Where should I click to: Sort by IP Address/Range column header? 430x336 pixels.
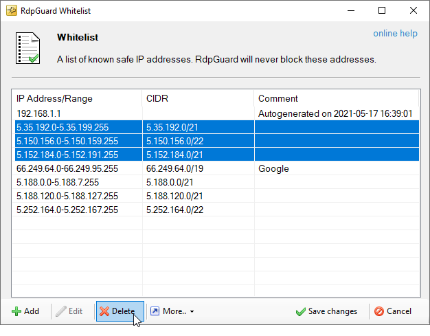pyautogui.click(x=78, y=98)
